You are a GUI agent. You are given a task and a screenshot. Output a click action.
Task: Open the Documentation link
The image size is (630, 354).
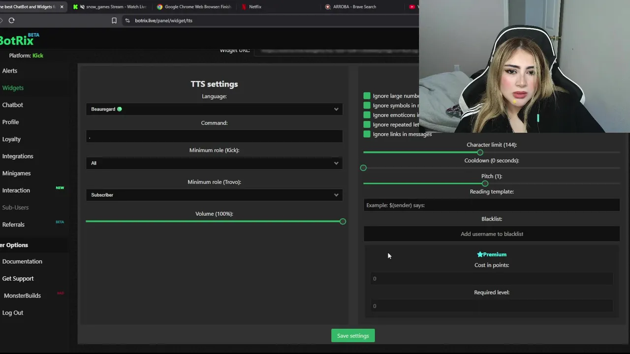22,262
